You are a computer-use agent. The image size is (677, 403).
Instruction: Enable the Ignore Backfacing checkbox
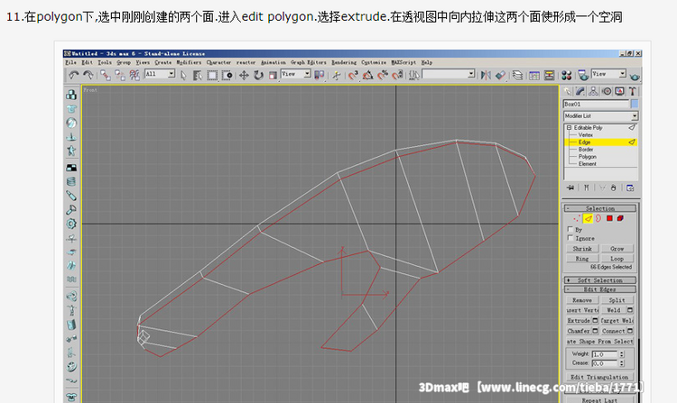tap(570, 238)
